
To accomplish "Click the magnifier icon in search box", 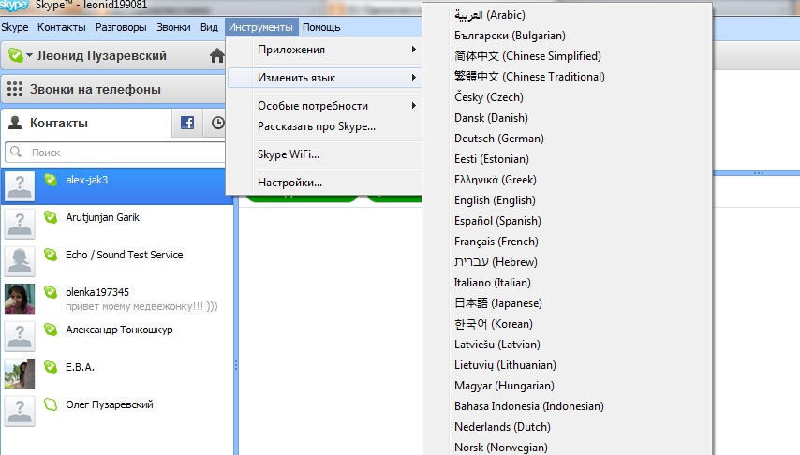I will click(16, 152).
